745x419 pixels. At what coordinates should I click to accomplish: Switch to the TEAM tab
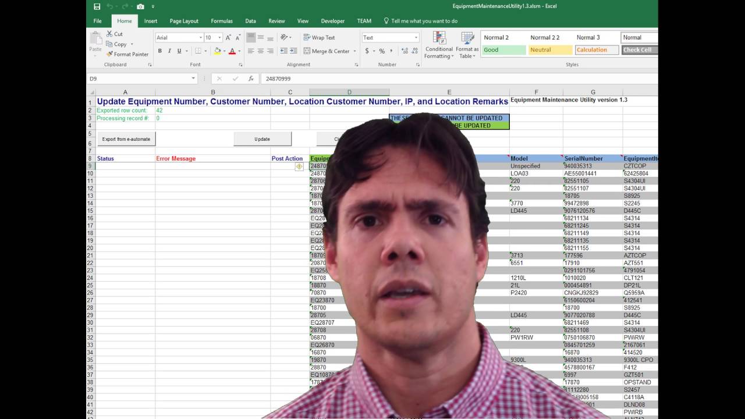pyautogui.click(x=364, y=21)
